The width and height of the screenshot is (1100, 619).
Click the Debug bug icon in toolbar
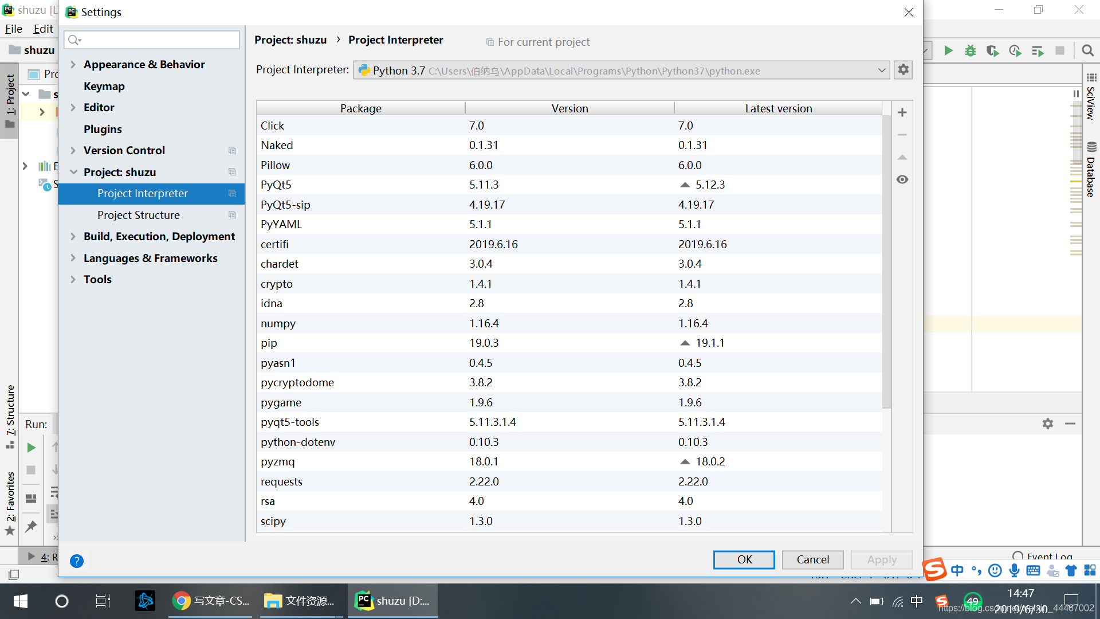(971, 50)
